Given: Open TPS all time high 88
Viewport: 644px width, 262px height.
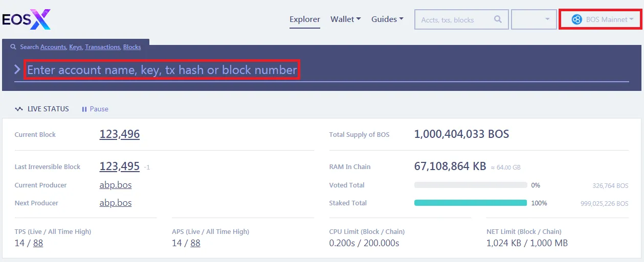Looking at the screenshot, I should click(38, 243).
